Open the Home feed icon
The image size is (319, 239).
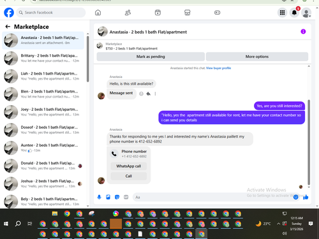point(98,13)
